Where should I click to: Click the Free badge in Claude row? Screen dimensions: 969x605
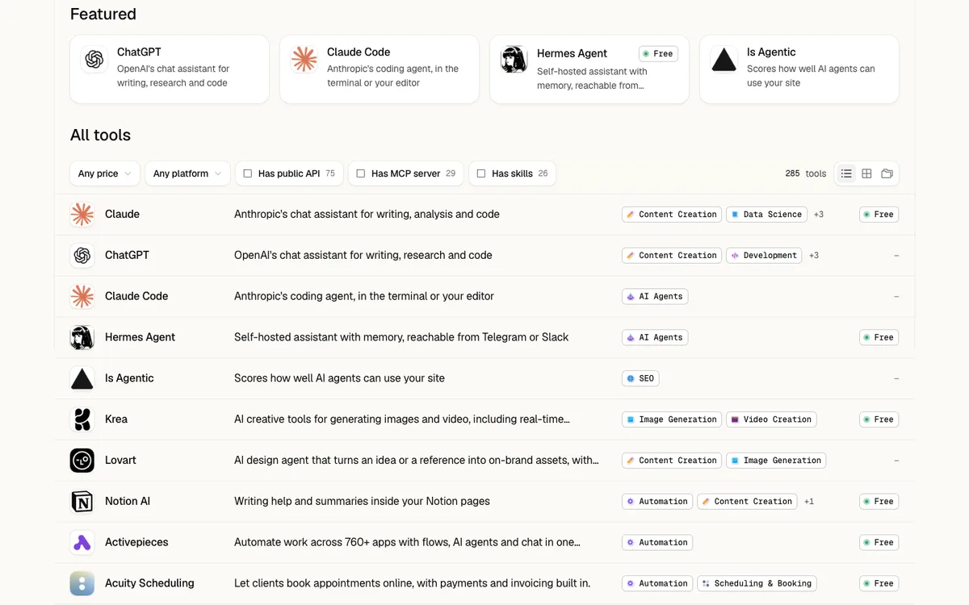tap(879, 215)
